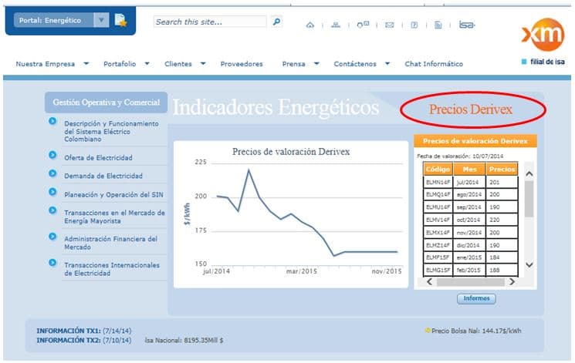Open the site map icon
Screen dimensions: 575x363
(336, 25)
